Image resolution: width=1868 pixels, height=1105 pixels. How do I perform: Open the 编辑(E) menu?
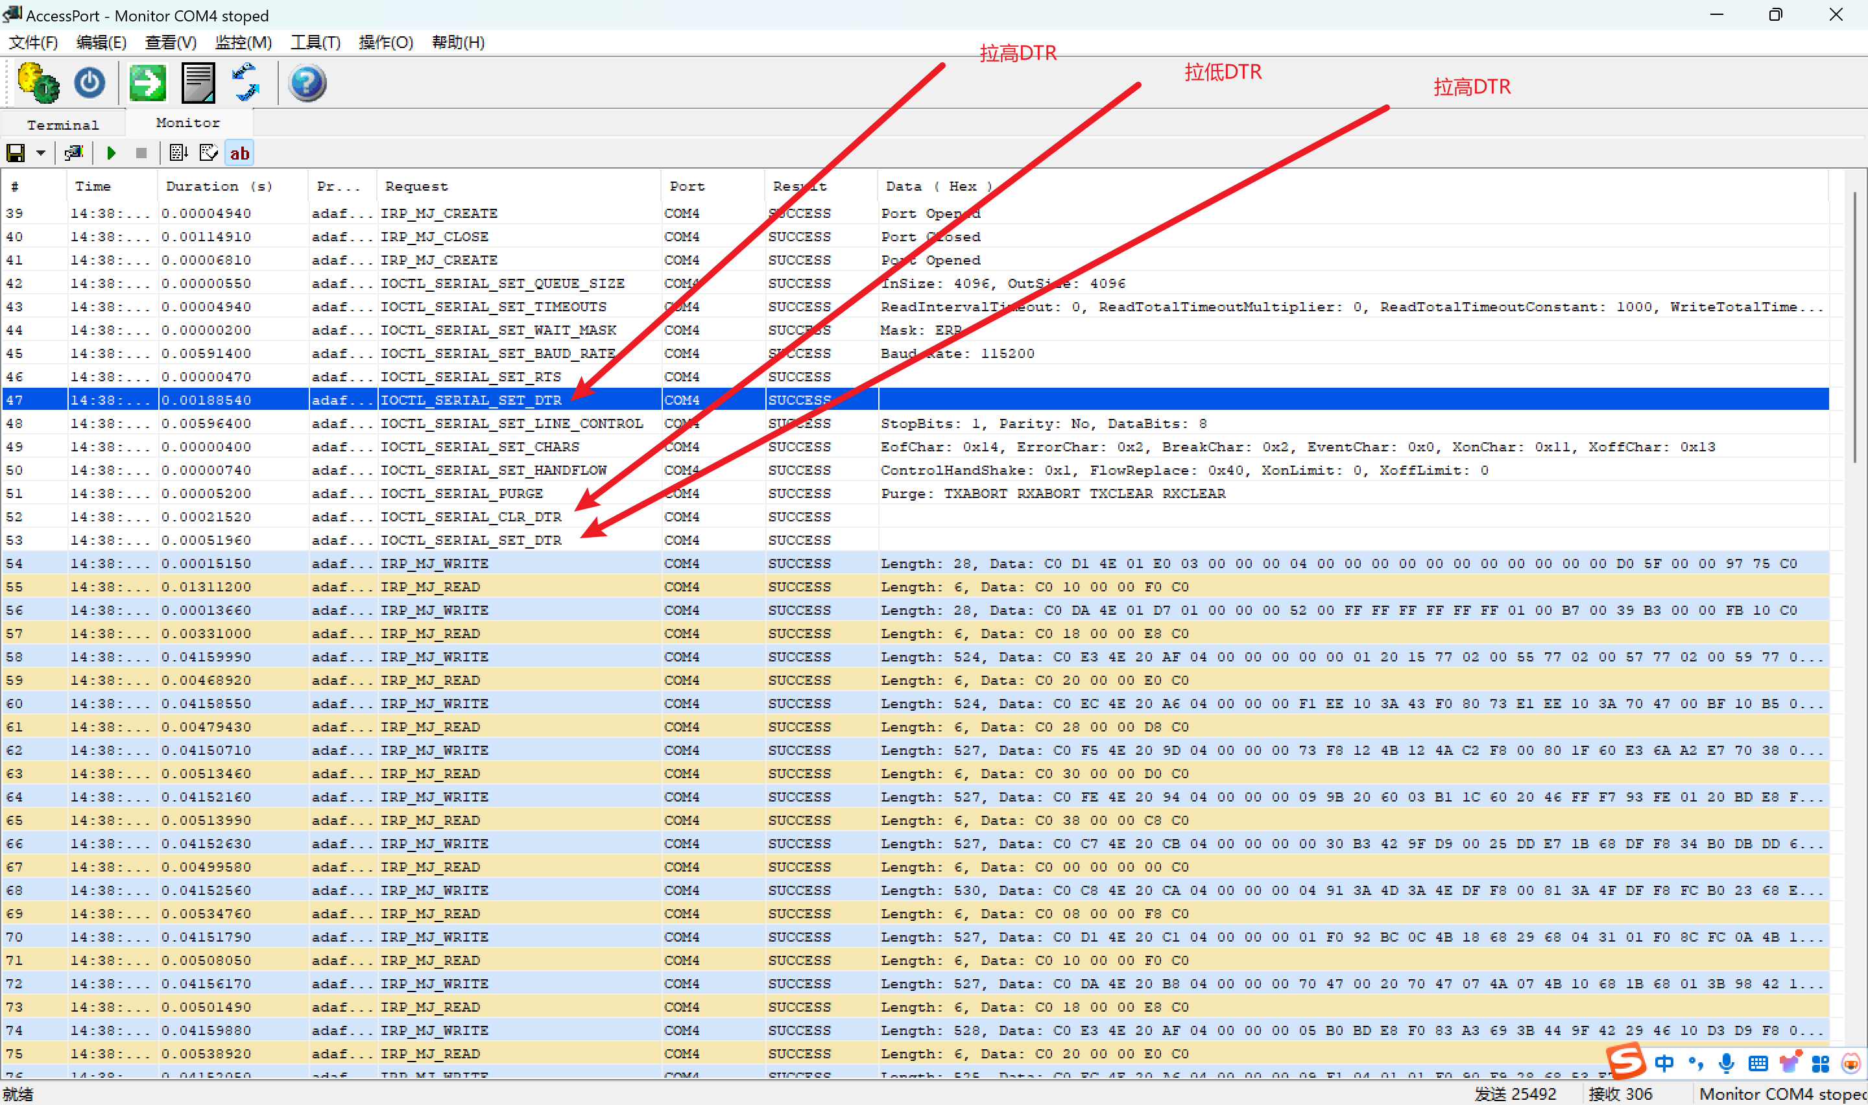101,42
